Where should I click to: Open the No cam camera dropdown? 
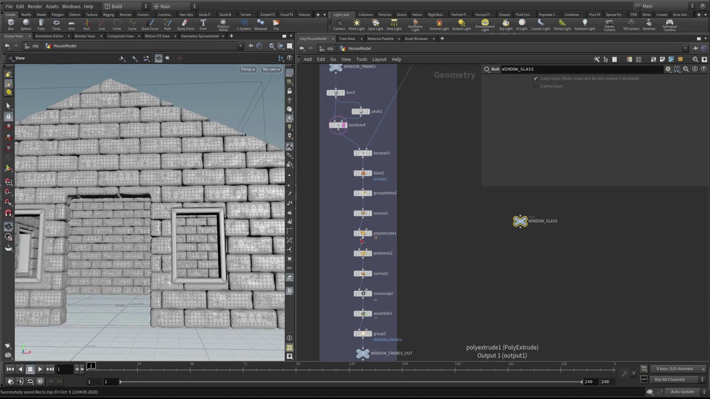click(x=271, y=69)
